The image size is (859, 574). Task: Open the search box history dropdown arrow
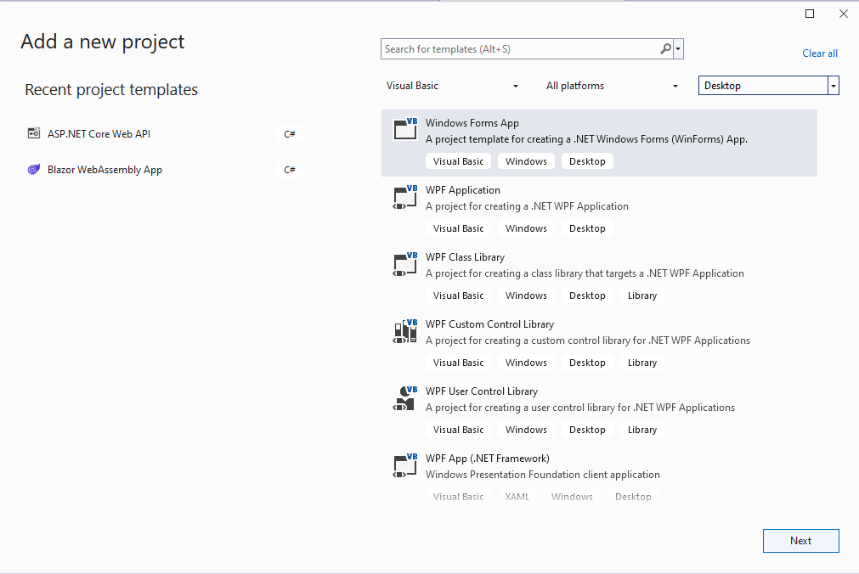[x=678, y=49]
